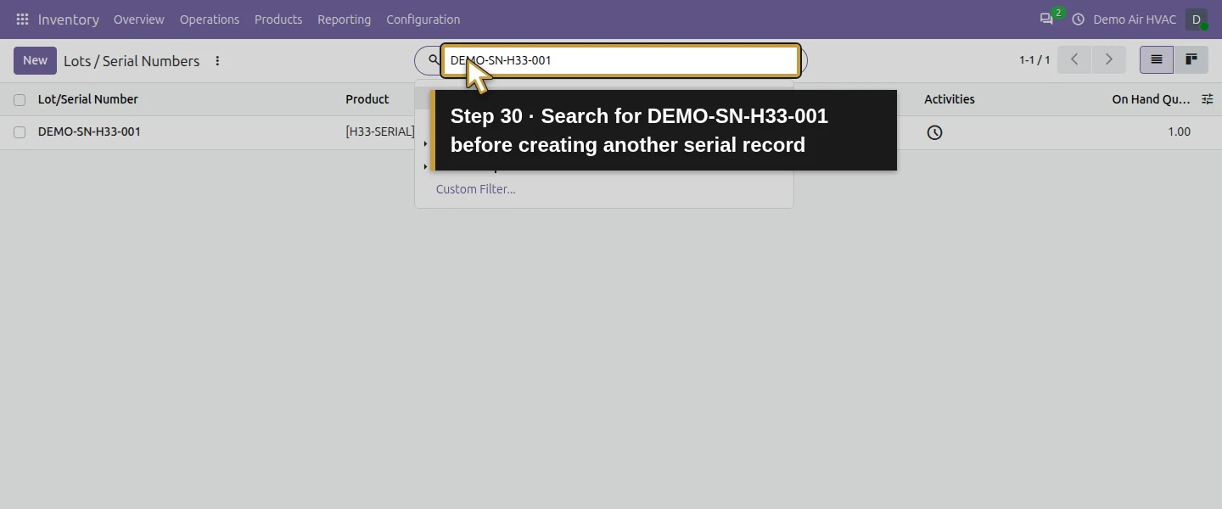Open the Inventory app home
Viewport: 1222px width, 509px height.
click(69, 19)
